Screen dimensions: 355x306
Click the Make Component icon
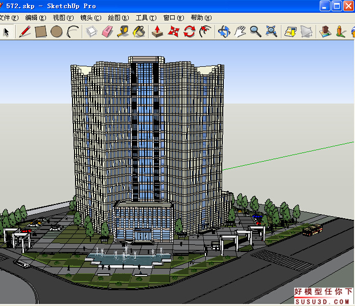click(91, 32)
